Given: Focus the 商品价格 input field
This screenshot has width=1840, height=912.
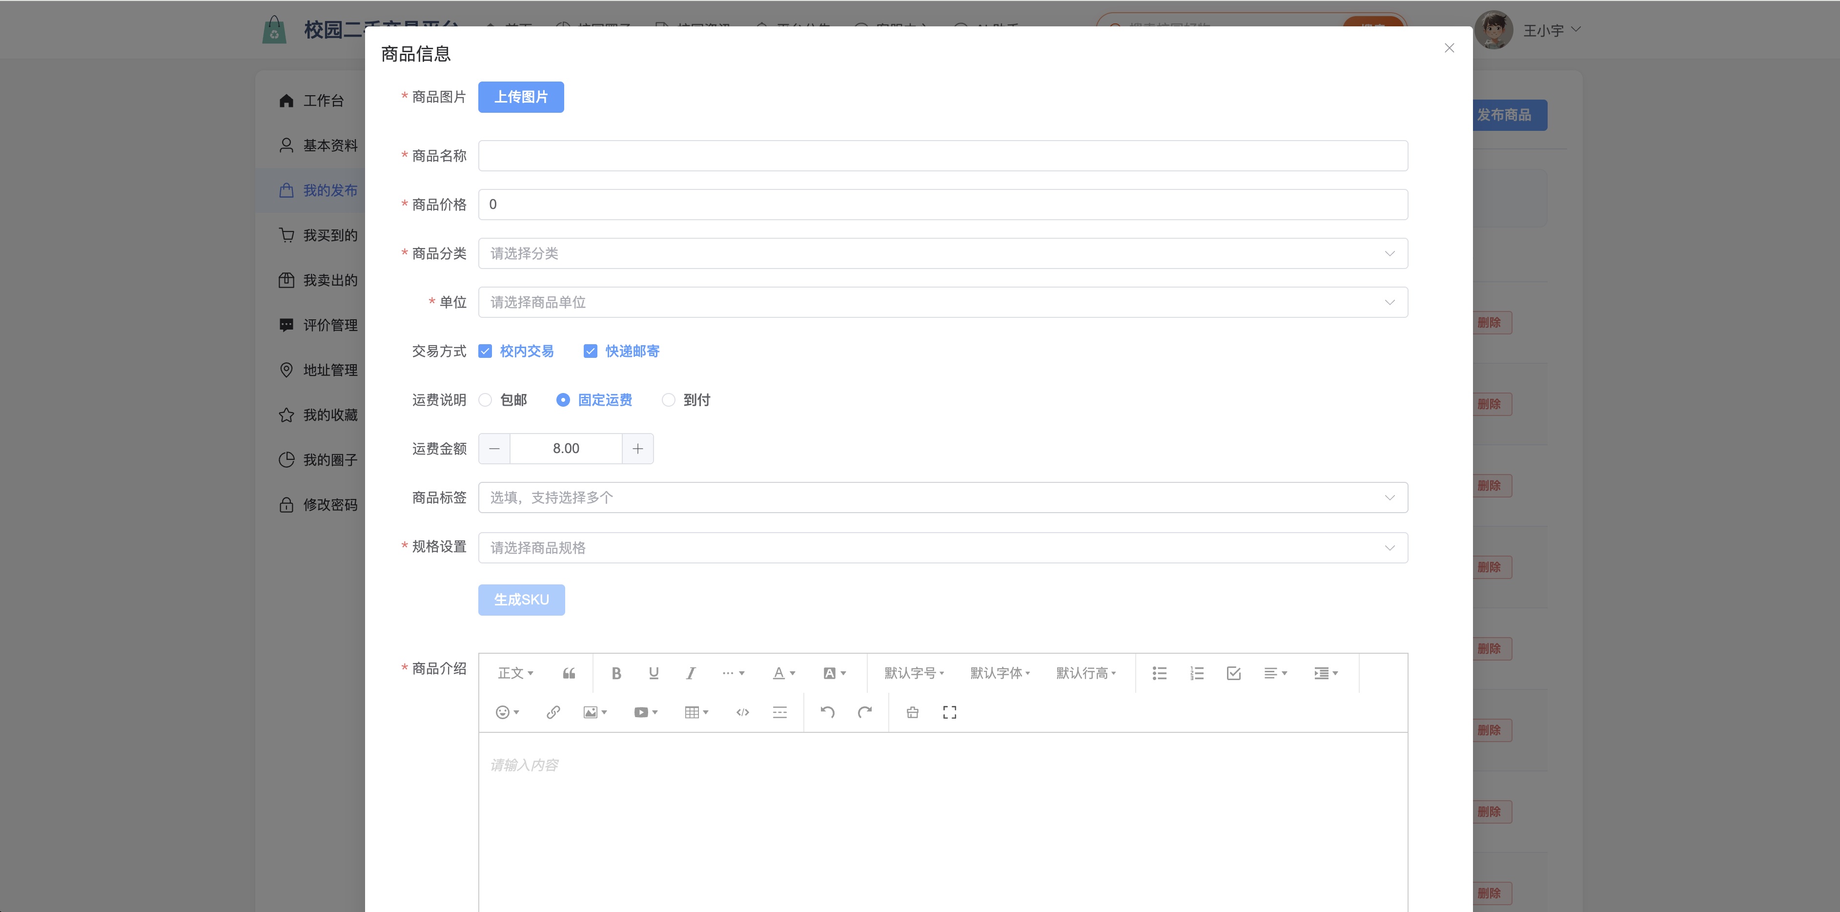Looking at the screenshot, I should pyautogui.click(x=943, y=205).
